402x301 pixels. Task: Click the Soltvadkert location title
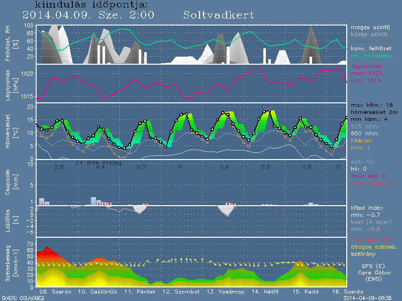click(x=219, y=15)
